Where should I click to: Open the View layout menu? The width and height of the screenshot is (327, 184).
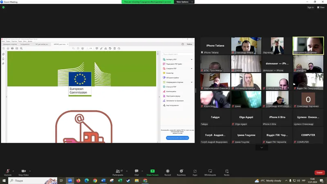321,7
